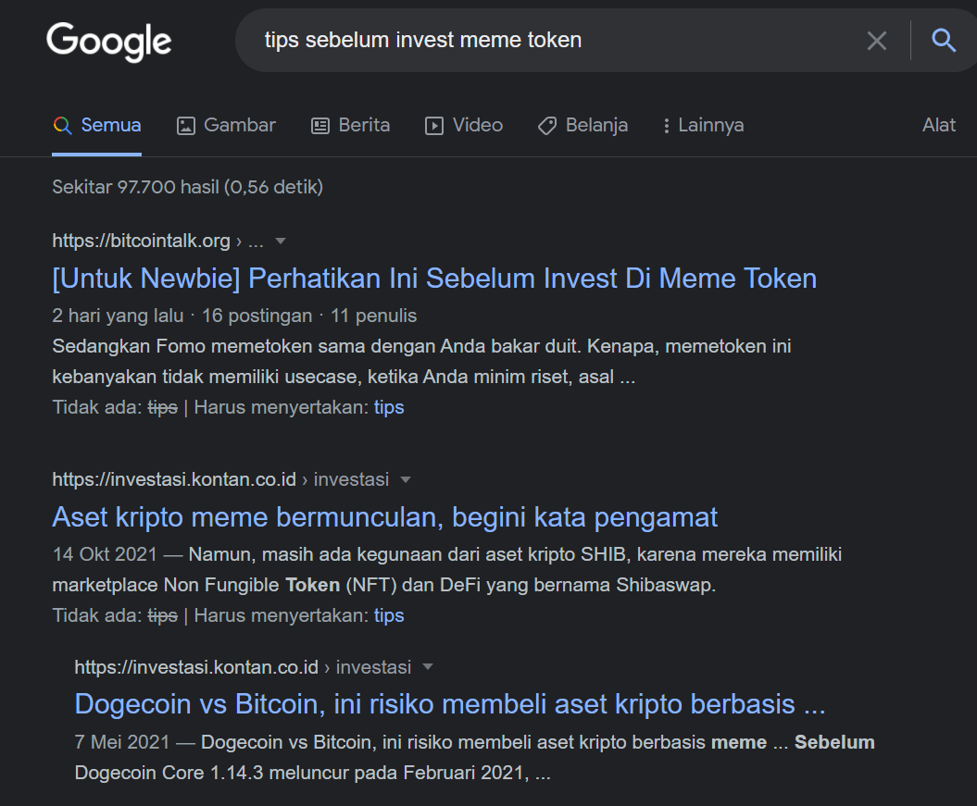Click the '14 Okt 2021' date
Viewport: 977px width, 806px height.
[105, 554]
